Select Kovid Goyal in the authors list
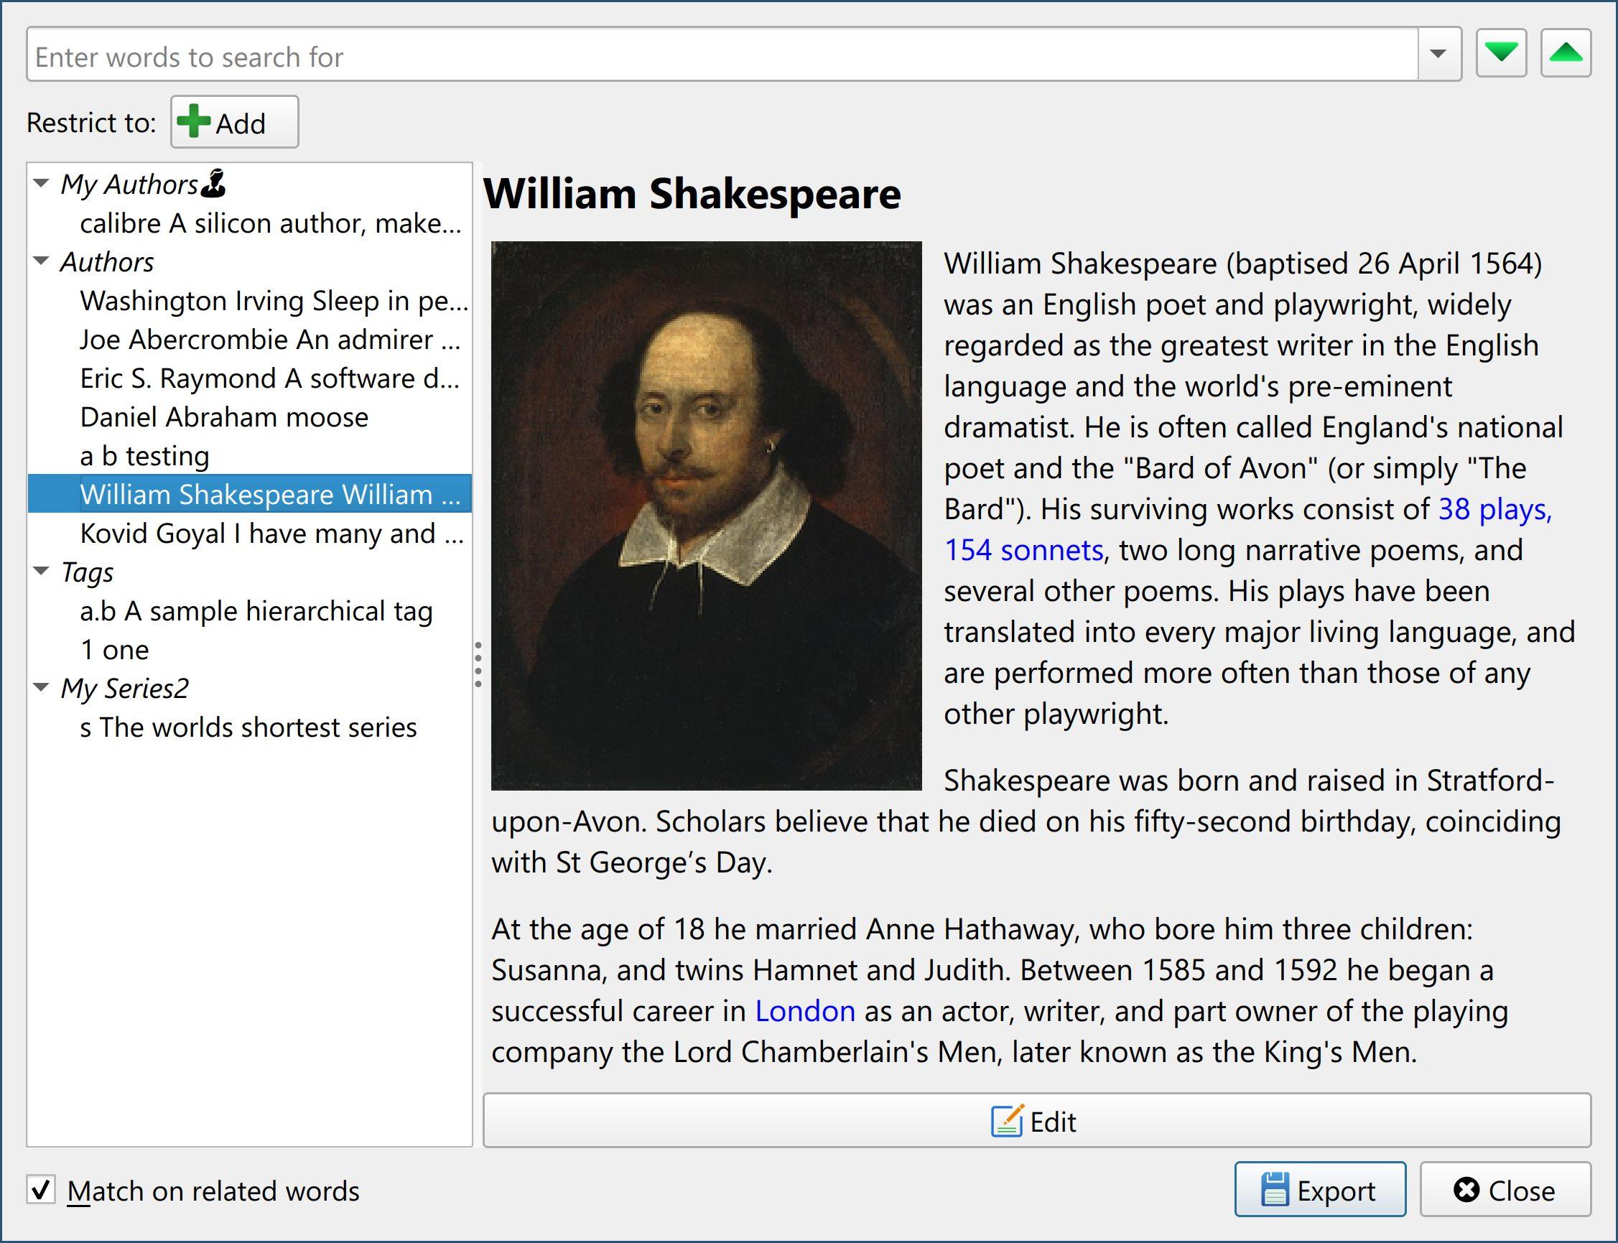Viewport: 1618px width, 1243px height. click(x=271, y=534)
